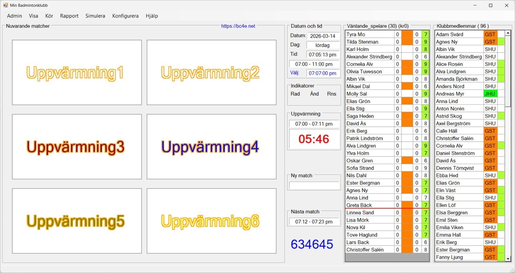Open the Simulera menu
This screenshot has height=273, width=515.
pyautogui.click(x=95, y=16)
